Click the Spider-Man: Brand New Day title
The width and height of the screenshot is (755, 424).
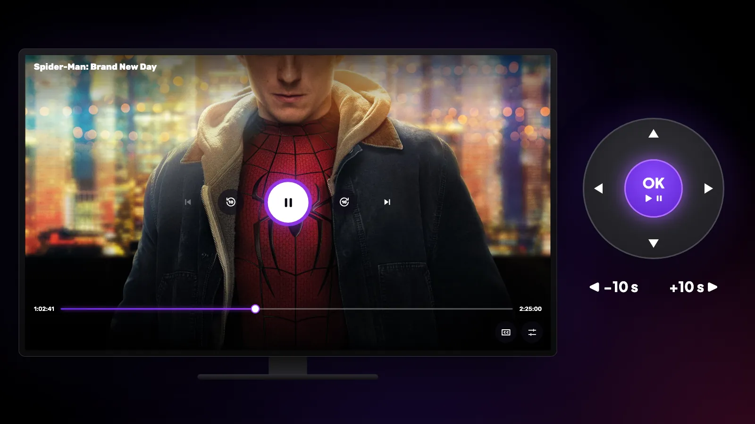(x=95, y=67)
